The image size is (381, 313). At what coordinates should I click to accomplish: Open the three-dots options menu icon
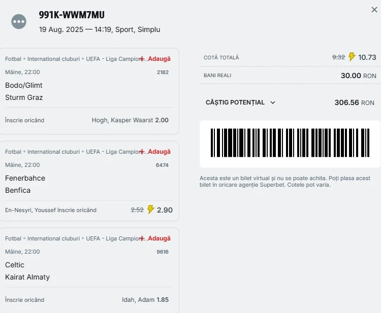coord(19,22)
